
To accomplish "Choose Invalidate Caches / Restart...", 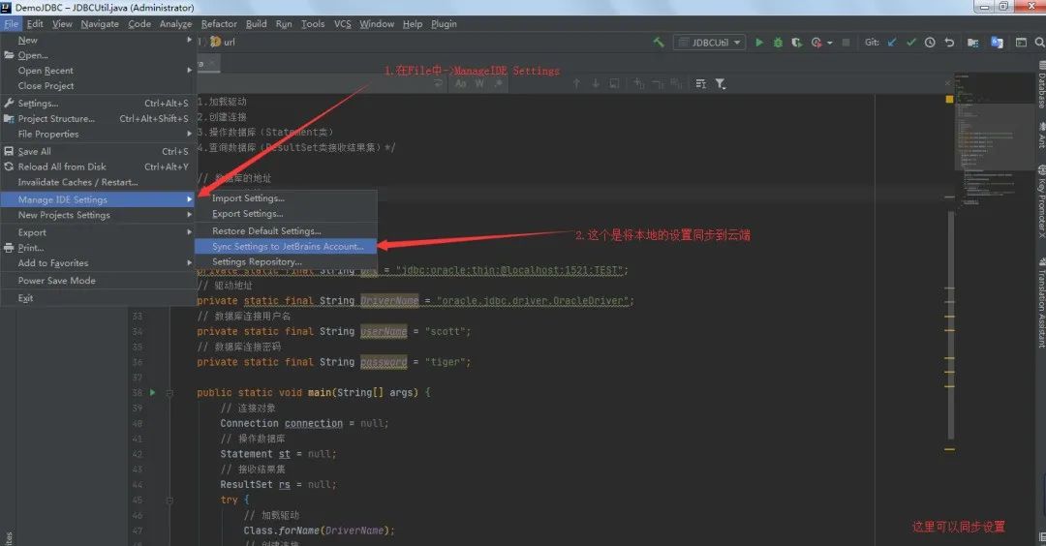I will 98,182.
